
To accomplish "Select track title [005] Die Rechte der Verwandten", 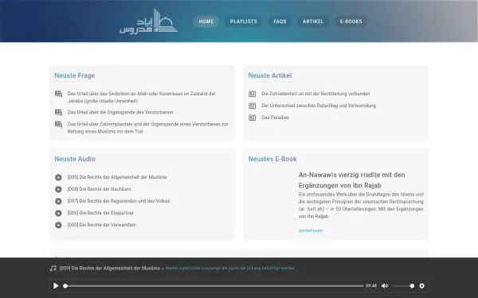I will coord(101,225).
